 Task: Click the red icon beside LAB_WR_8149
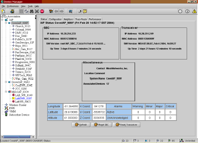(13, 95)
